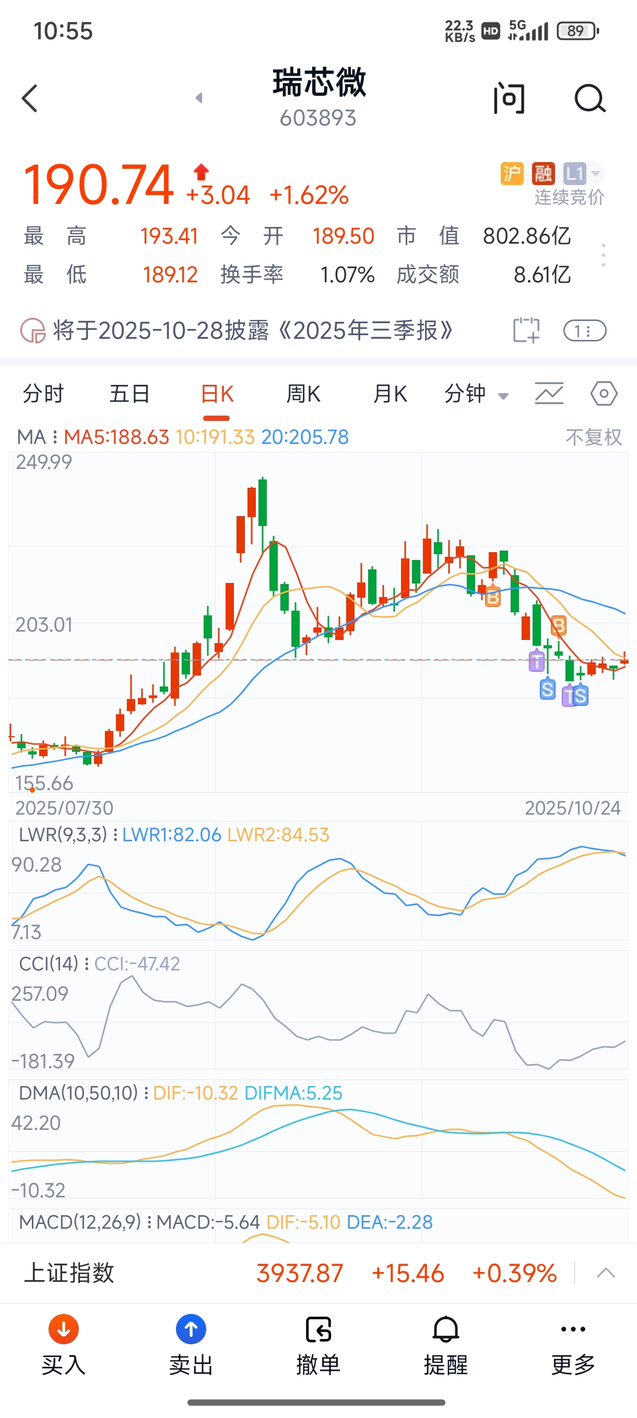Switch to 周K chart tab
Viewport: 637px width, 1418px height.
coord(303,394)
